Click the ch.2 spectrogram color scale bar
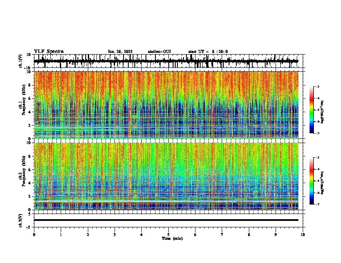 click(x=312, y=181)
